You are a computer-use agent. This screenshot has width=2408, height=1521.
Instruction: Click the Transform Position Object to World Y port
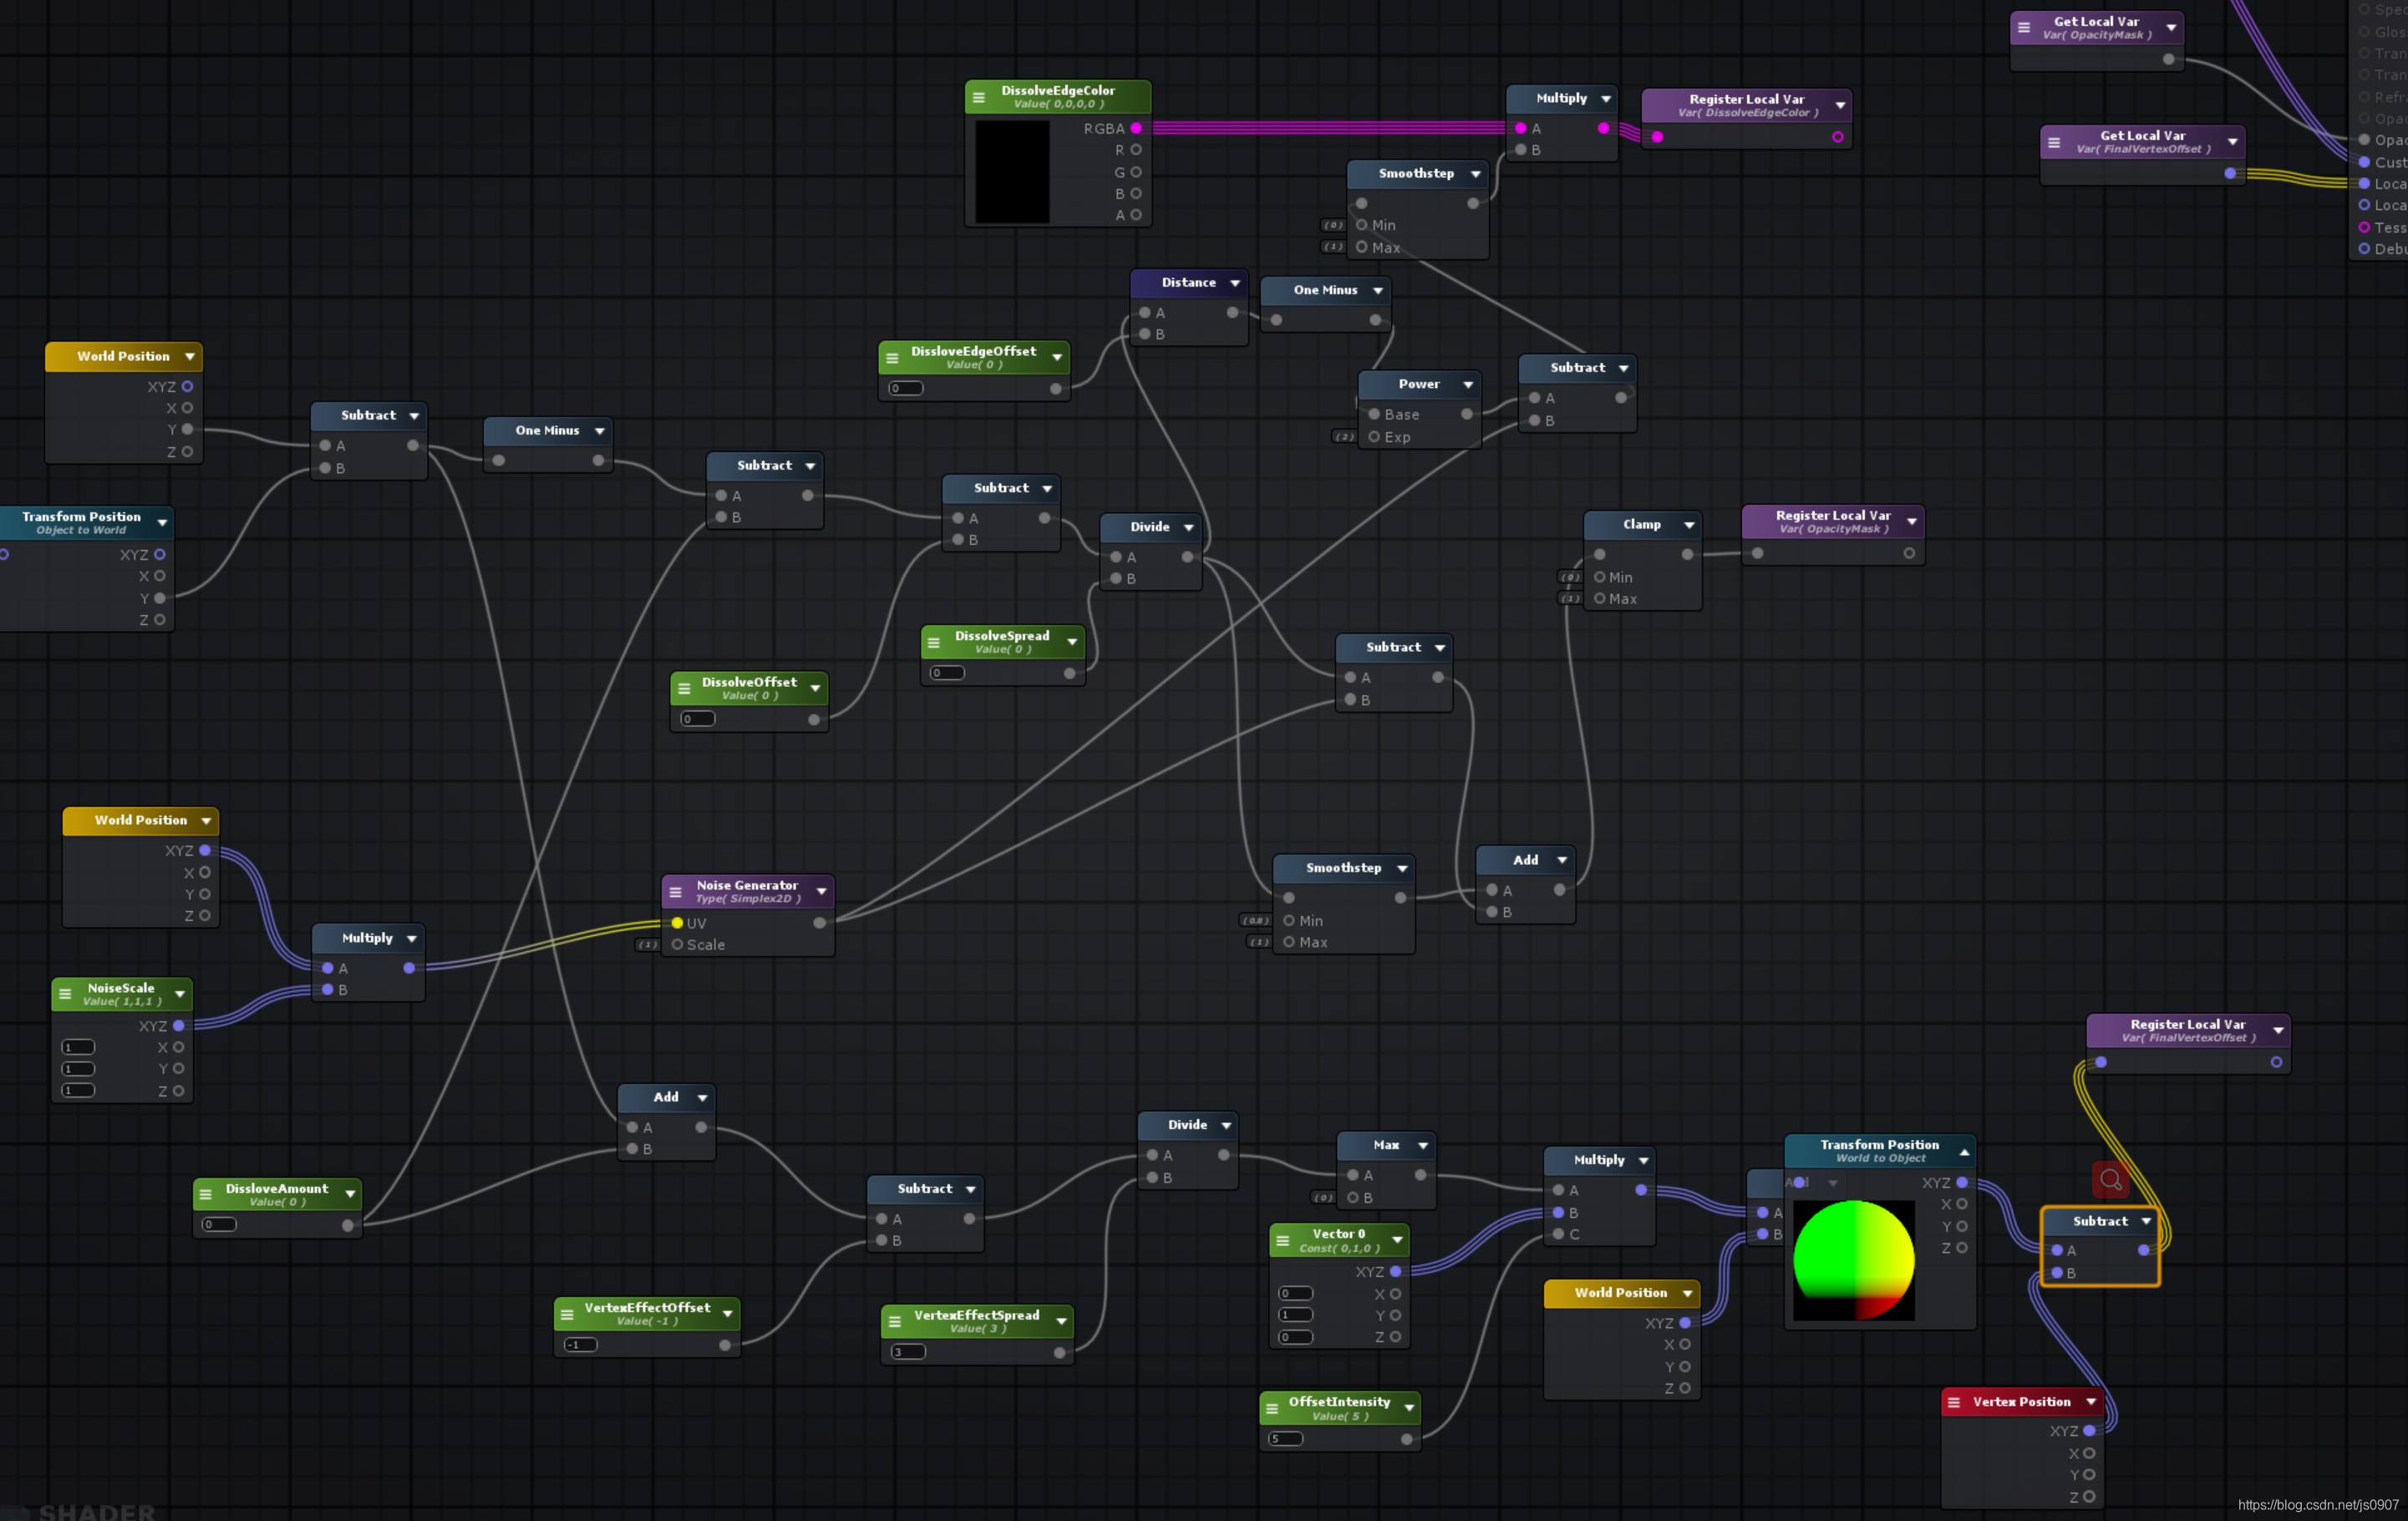160,598
